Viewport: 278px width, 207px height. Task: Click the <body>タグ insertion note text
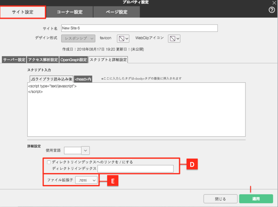coord(141,79)
